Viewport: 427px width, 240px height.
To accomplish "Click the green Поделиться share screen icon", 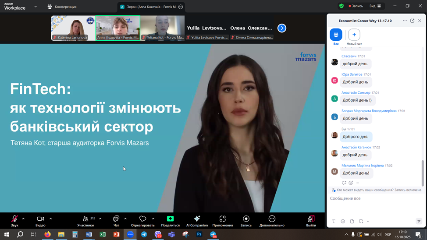I will (170, 220).
